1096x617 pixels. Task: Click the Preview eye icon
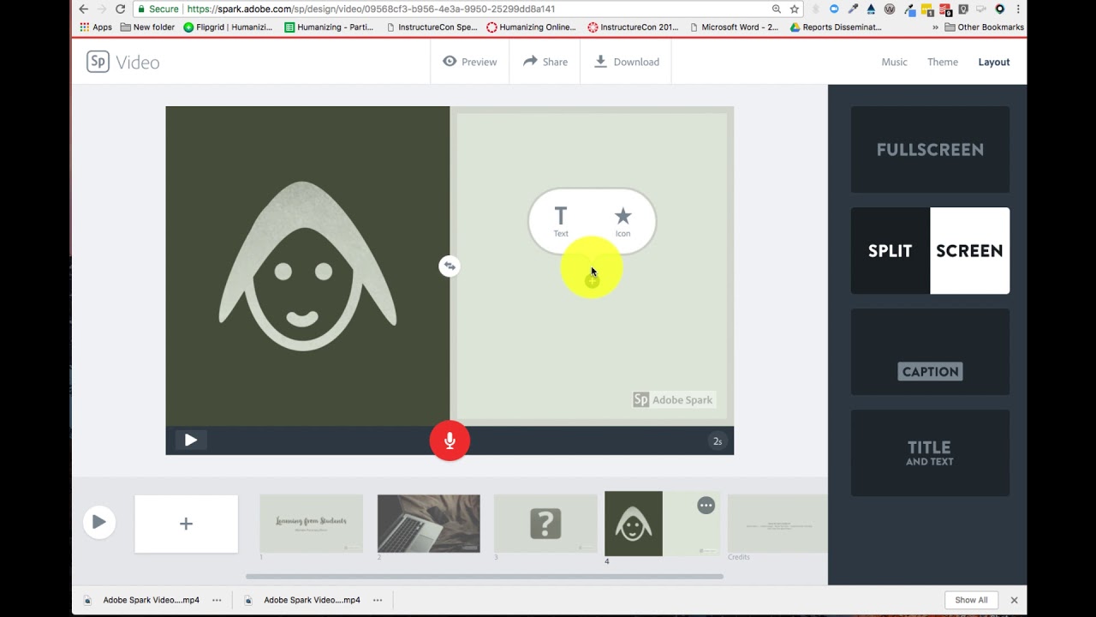pyautogui.click(x=449, y=61)
